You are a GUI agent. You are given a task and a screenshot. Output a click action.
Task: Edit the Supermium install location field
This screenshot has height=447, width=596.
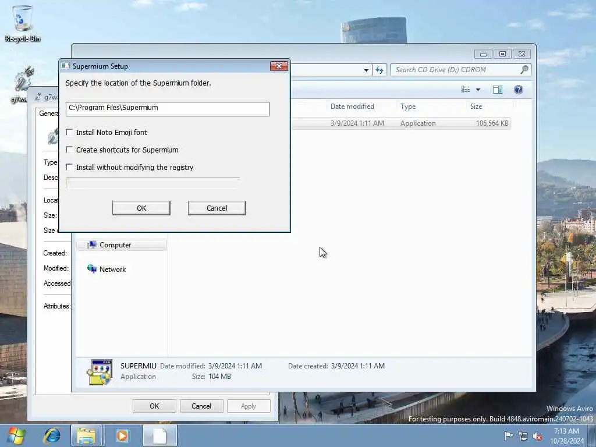[168, 109]
